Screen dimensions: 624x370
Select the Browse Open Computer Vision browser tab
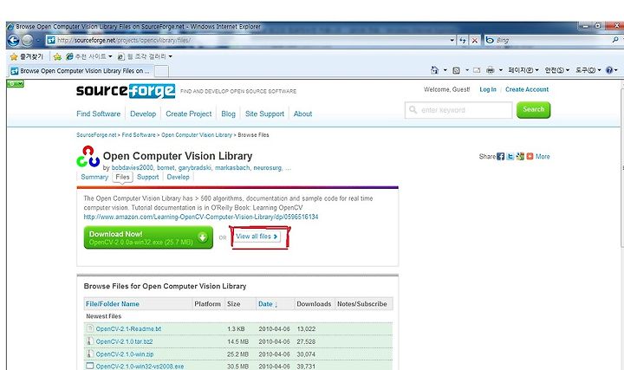[x=81, y=71]
